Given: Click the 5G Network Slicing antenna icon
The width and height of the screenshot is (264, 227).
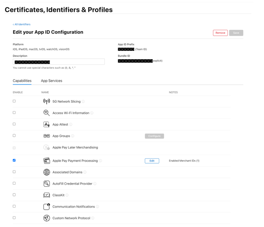Looking at the screenshot, I should coord(47,101).
